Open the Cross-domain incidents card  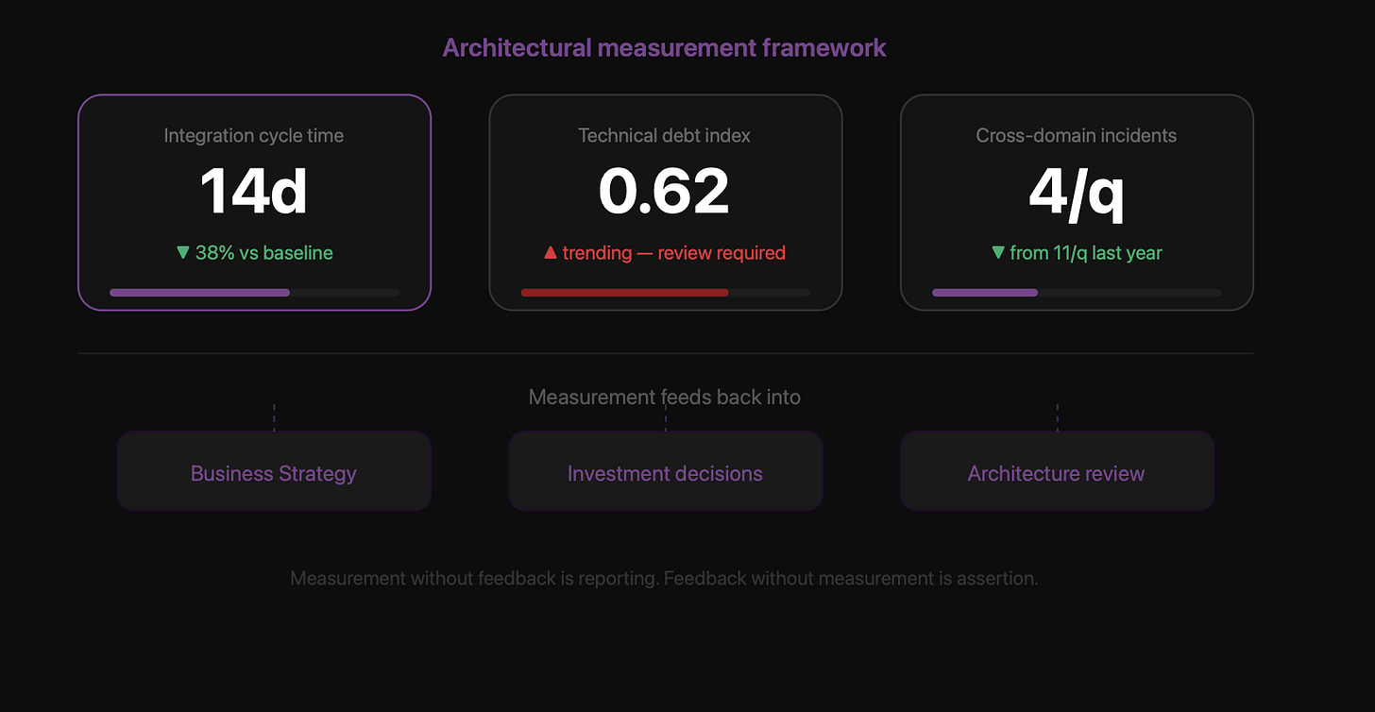[1077, 202]
